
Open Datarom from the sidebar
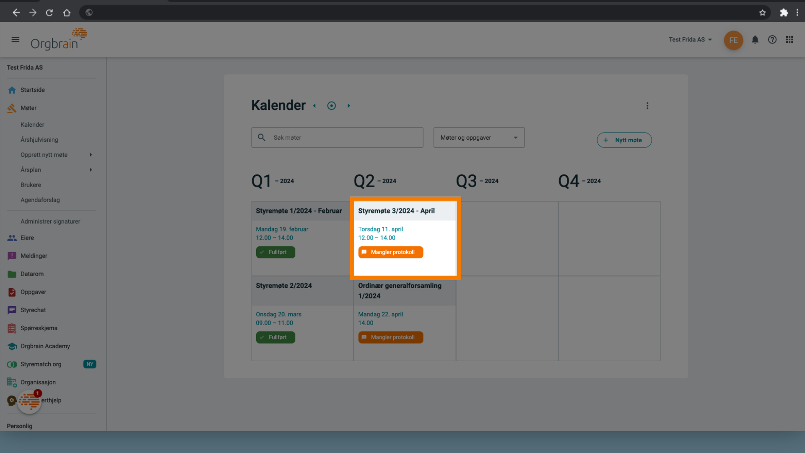(x=32, y=274)
